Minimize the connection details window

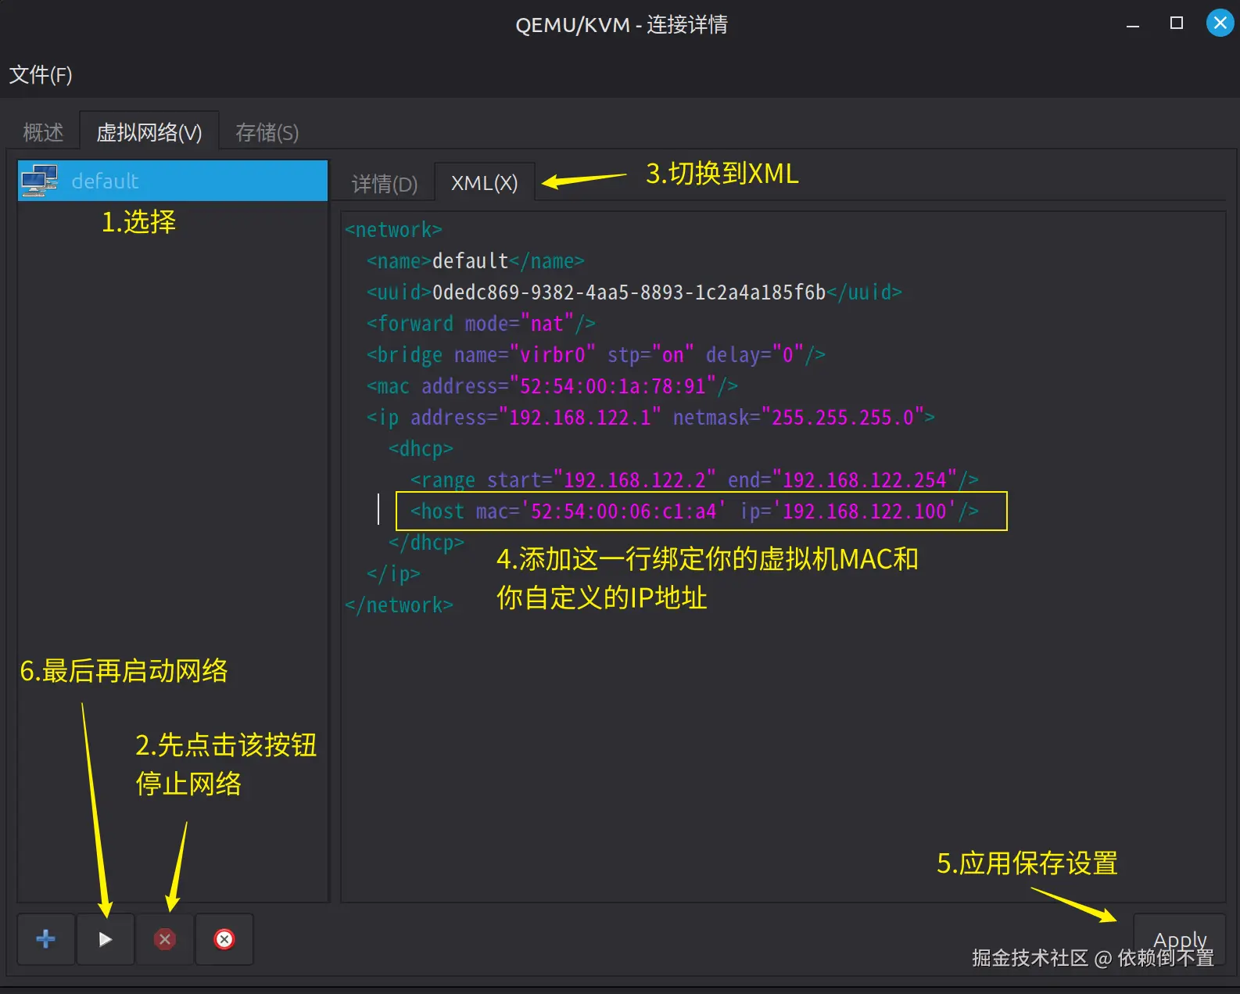coord(1132,23)
